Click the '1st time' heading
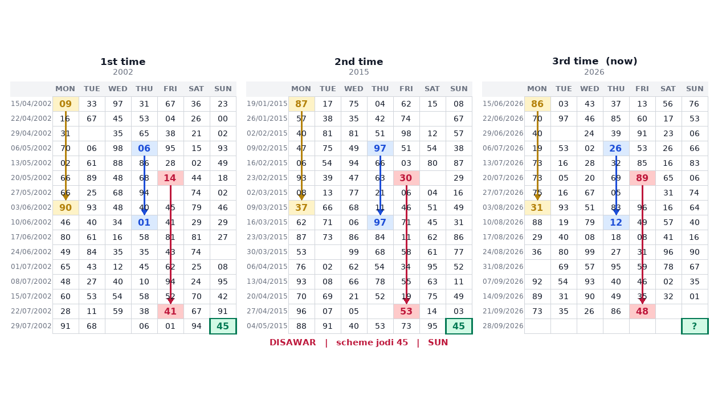718x404 pixels. pos(123,62)
